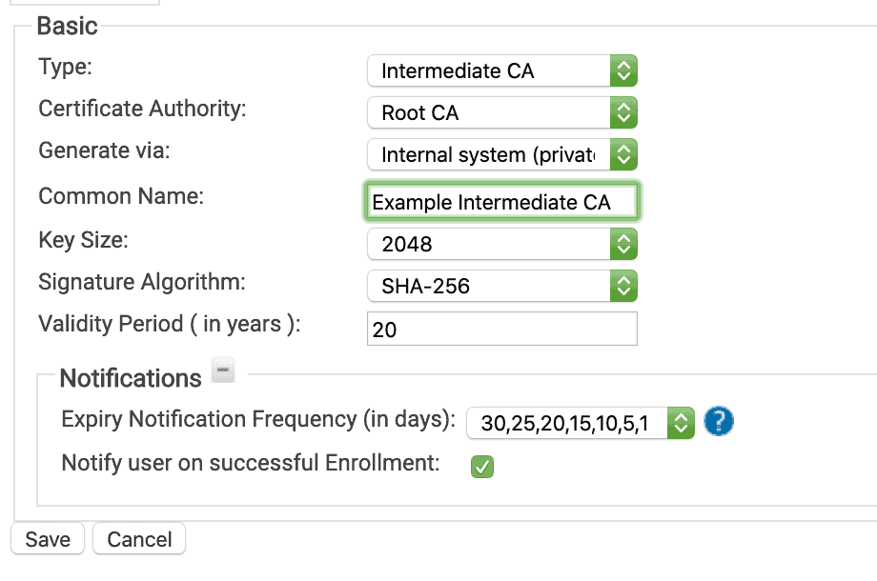Click the Cancel button

click(x=139, y=539)
